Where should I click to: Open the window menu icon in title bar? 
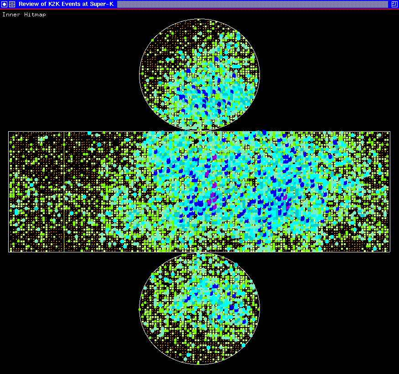pyautogui.click(x=4, y=4)
